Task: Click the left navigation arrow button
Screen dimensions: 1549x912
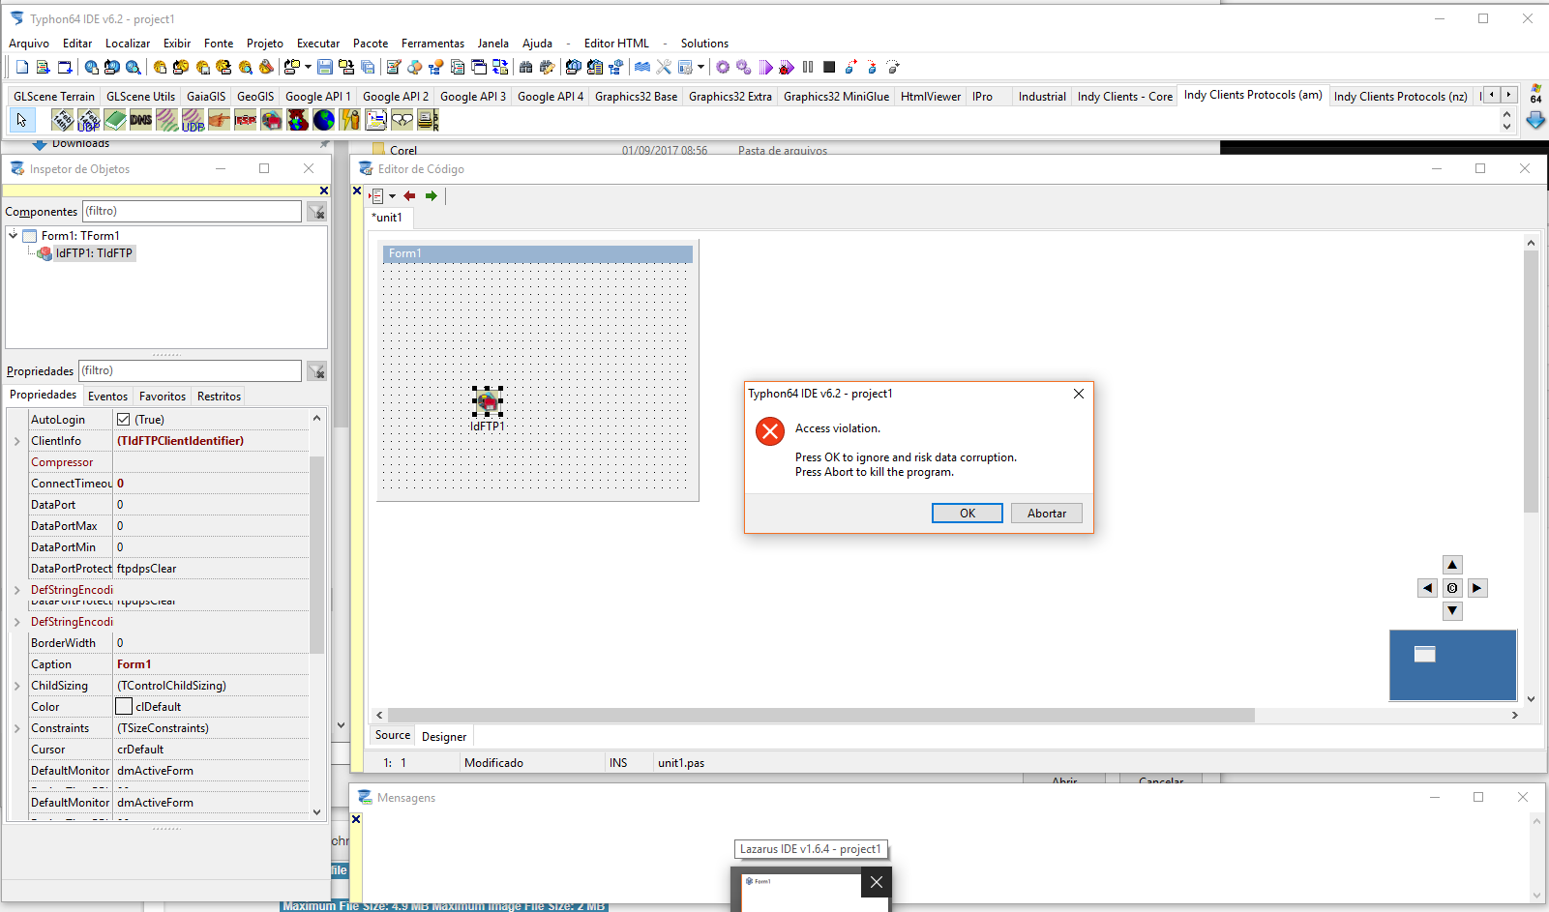Action: point(1428,588)
